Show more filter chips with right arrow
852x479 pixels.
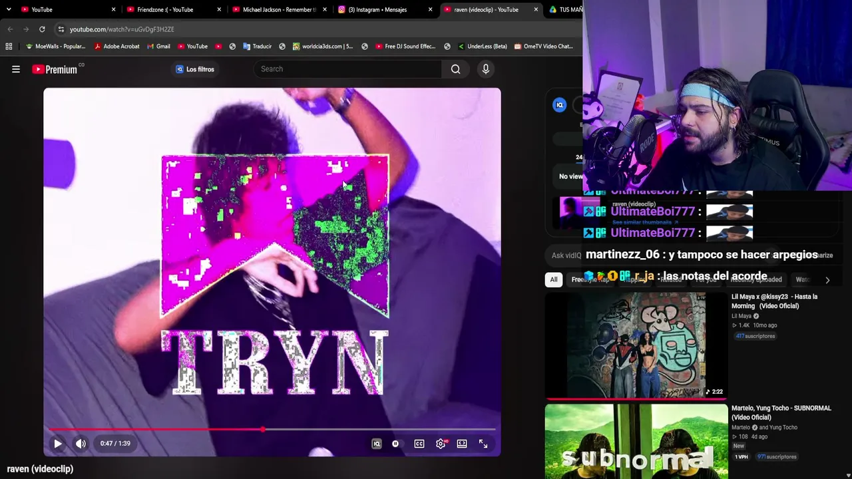tap(827, 280)
